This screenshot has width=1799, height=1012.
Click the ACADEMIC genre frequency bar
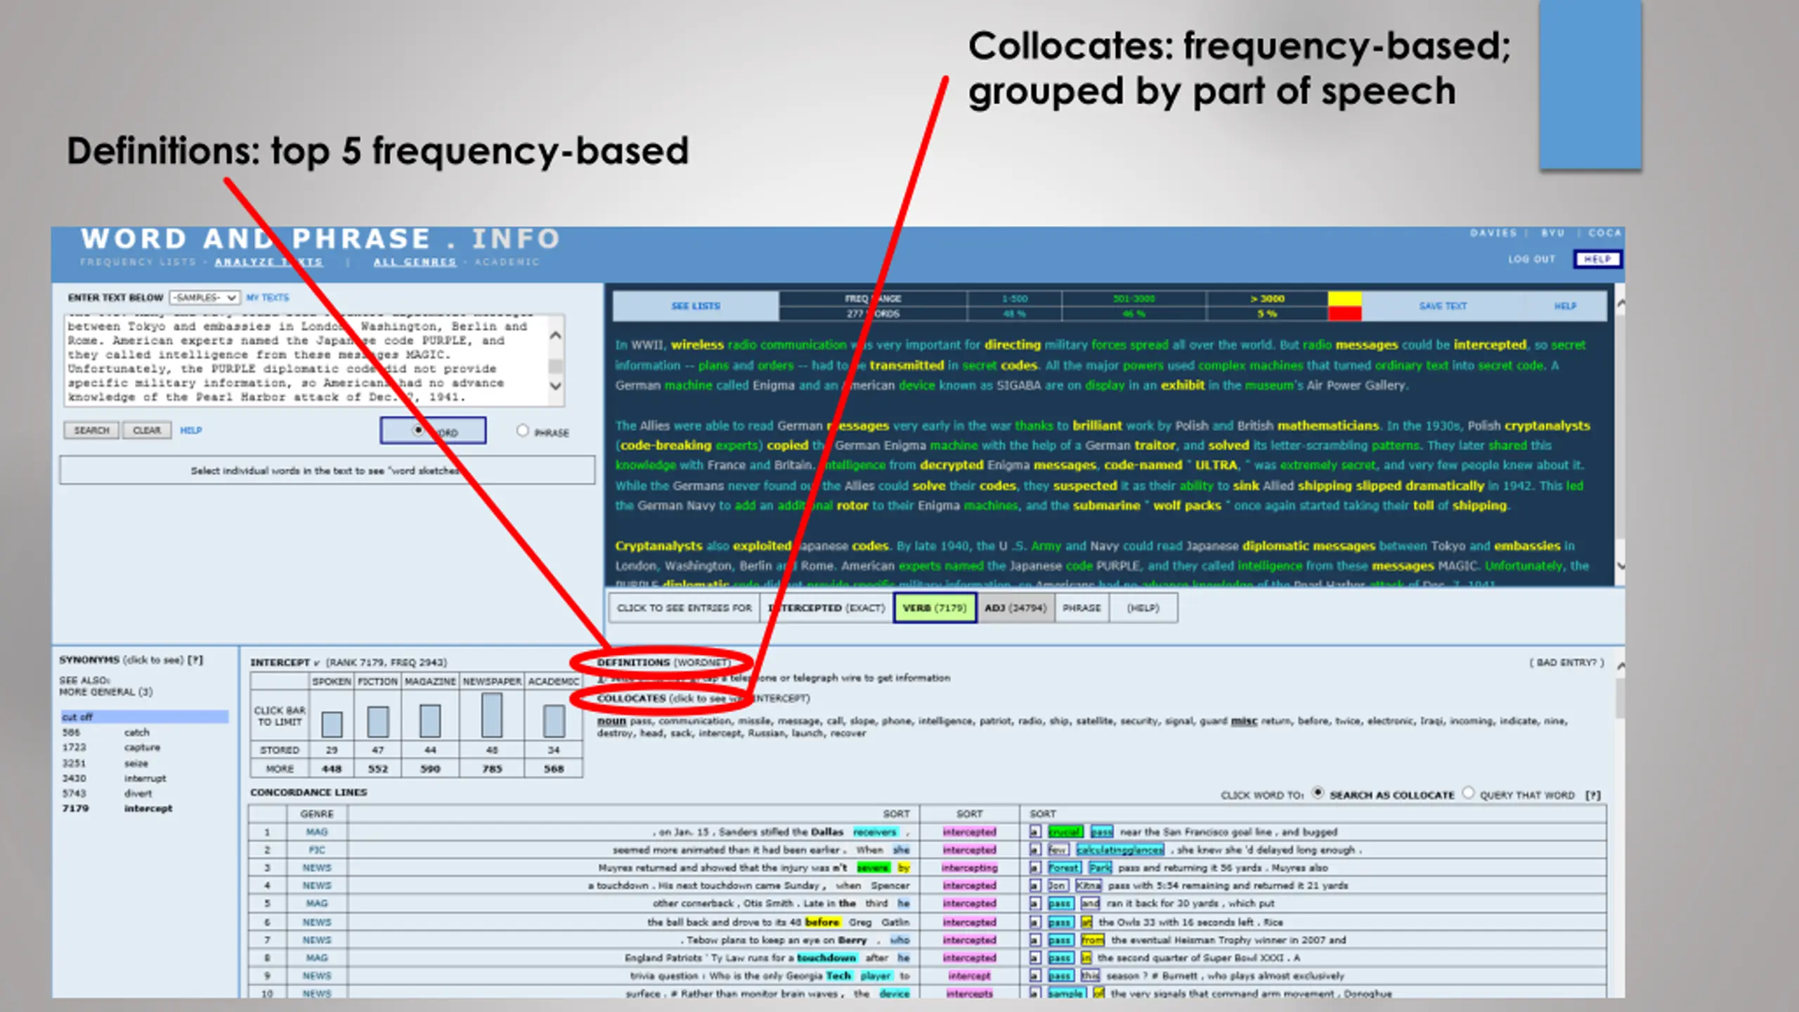pyautogui.click(x=554, y=722)
